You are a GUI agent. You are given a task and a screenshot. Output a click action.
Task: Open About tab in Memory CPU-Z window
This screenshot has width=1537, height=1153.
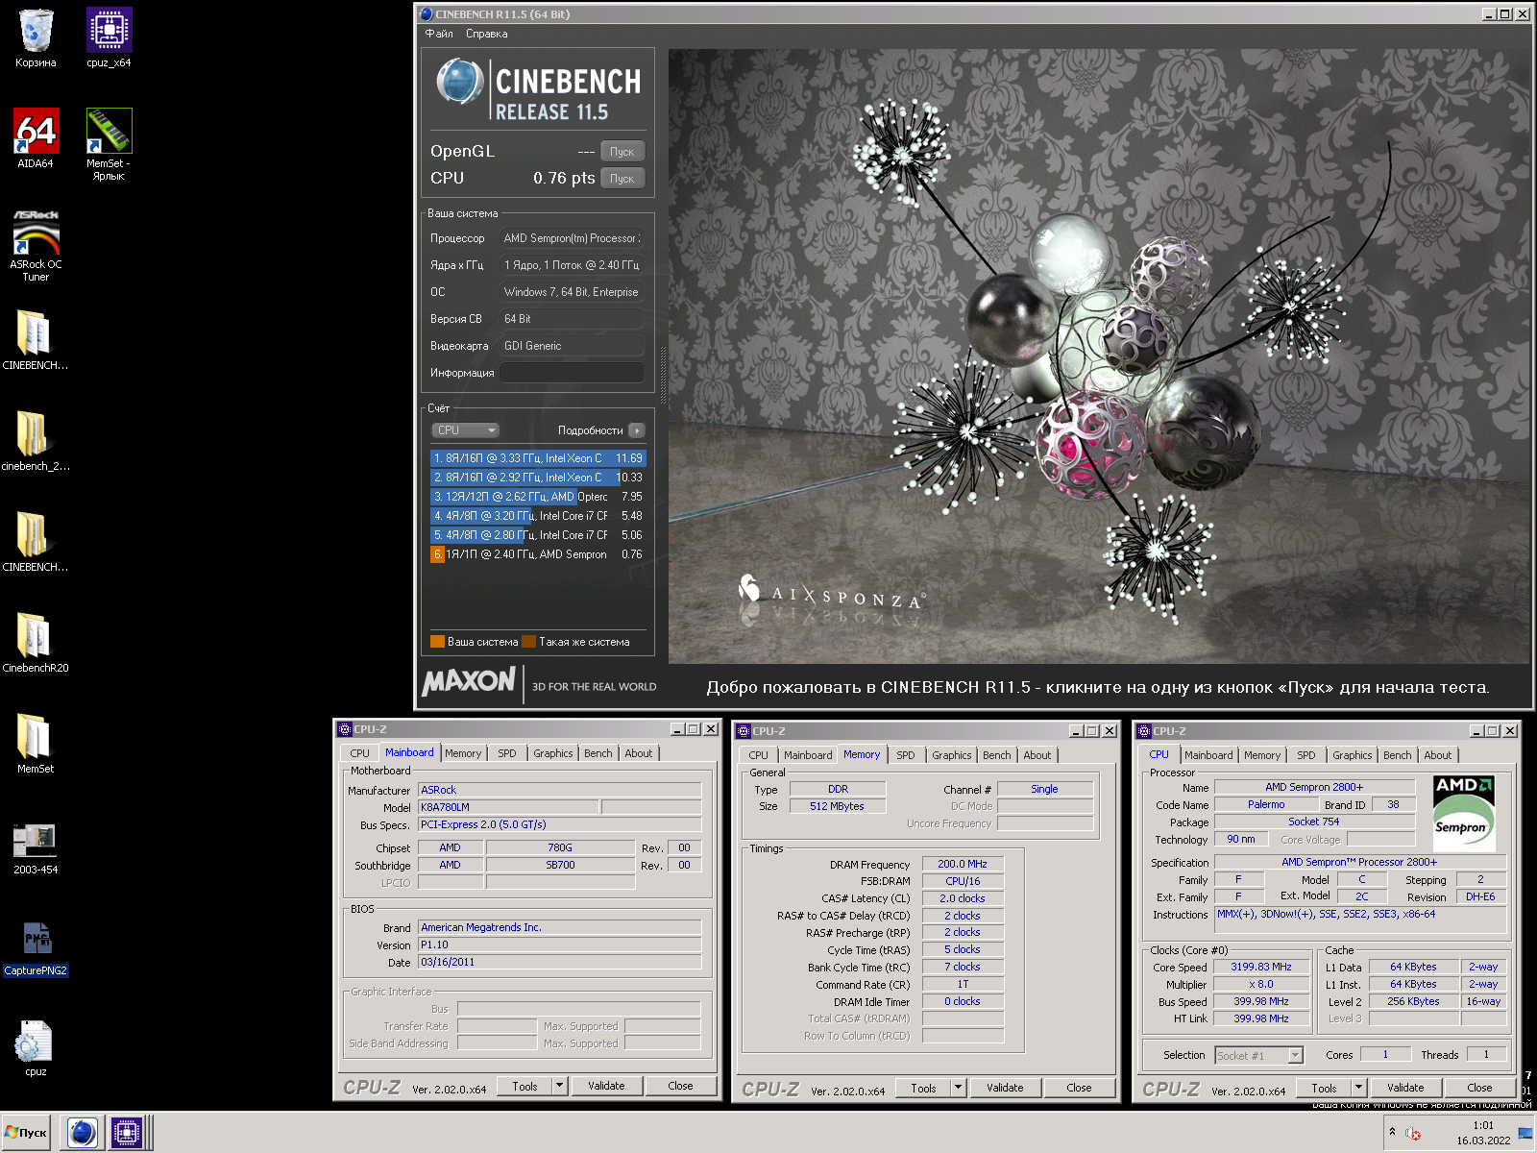tap(1037, 755)
